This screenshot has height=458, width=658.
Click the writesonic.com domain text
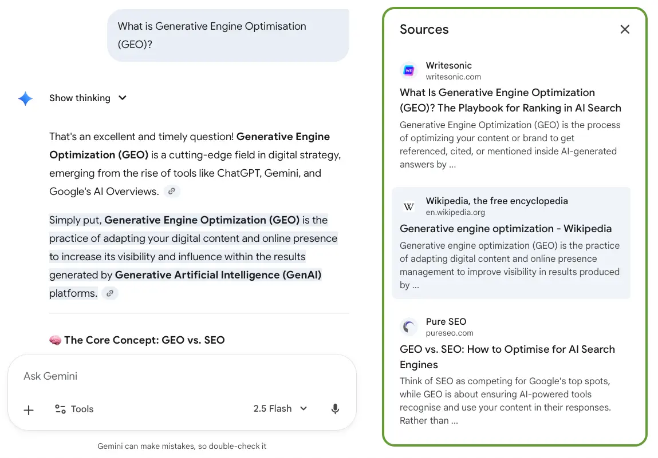coord(454,77)
